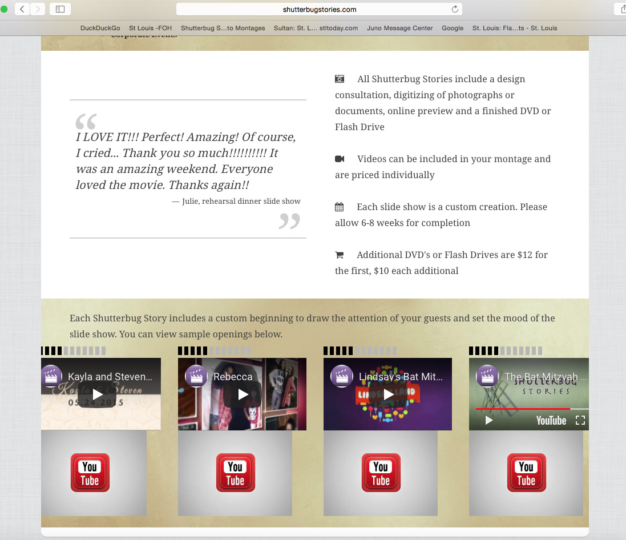626x540 pixels.
Task: Open fullscreen on the Bat Mitzvah video
Action: [x=580, y=420]
